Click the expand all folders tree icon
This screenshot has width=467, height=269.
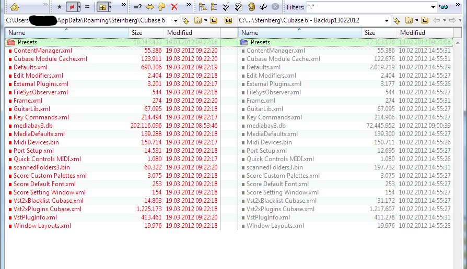203,7
